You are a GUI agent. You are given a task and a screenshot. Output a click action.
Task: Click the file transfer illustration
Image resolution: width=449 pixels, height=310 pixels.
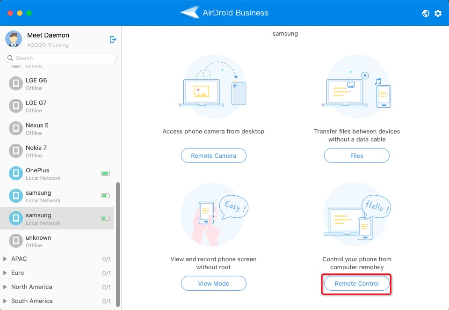(357, 87)
